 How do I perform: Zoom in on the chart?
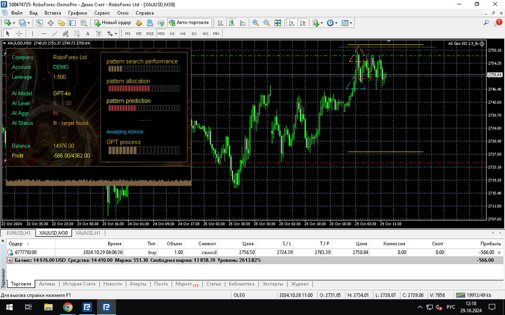click(x=255, y=23)
